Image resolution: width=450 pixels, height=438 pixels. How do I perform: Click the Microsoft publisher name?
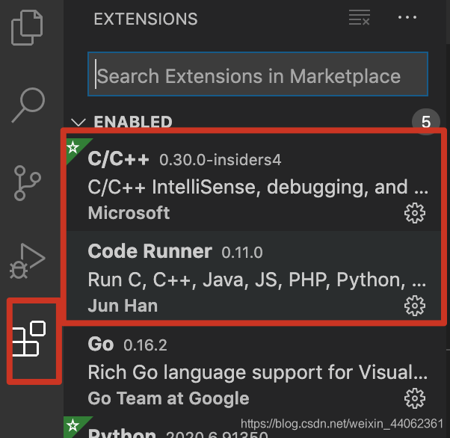(129, 213)
